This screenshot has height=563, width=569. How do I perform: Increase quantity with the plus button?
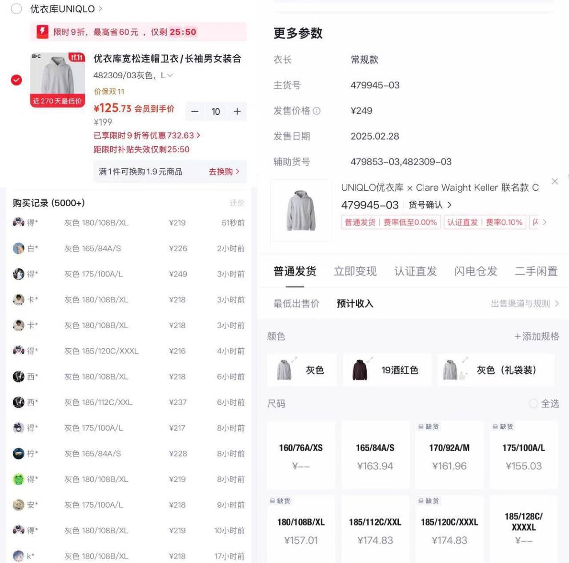[x=237, y=112]
